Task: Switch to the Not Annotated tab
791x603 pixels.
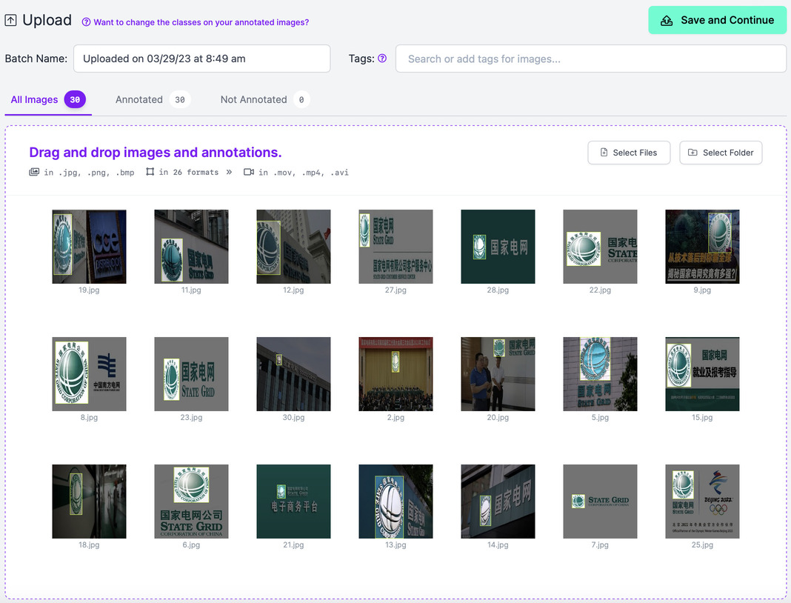Action: click(253, 99)
